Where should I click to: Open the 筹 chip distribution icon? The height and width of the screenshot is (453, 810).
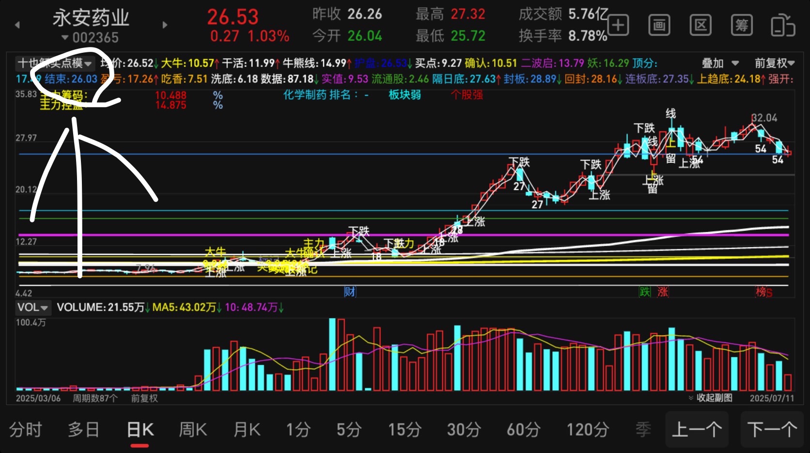coord(742,25)
